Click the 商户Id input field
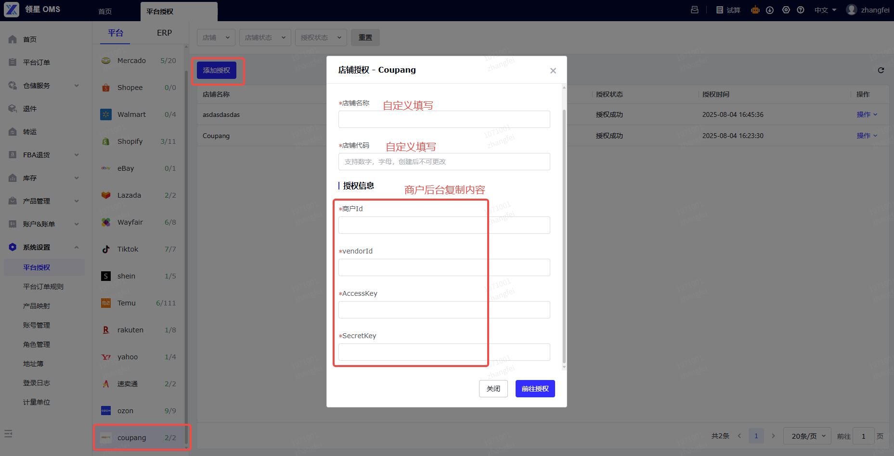Viewport: 894px width, 456px height. coord(444,225)
